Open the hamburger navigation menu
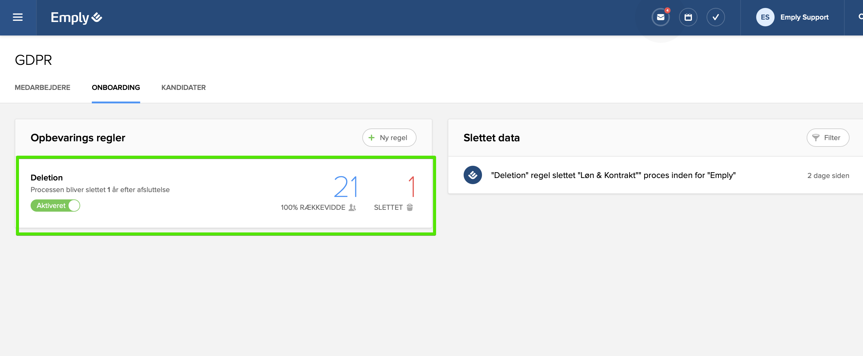The height and width of the screenshot is (356, 863). pyautogui.click(x=18, y=17)
